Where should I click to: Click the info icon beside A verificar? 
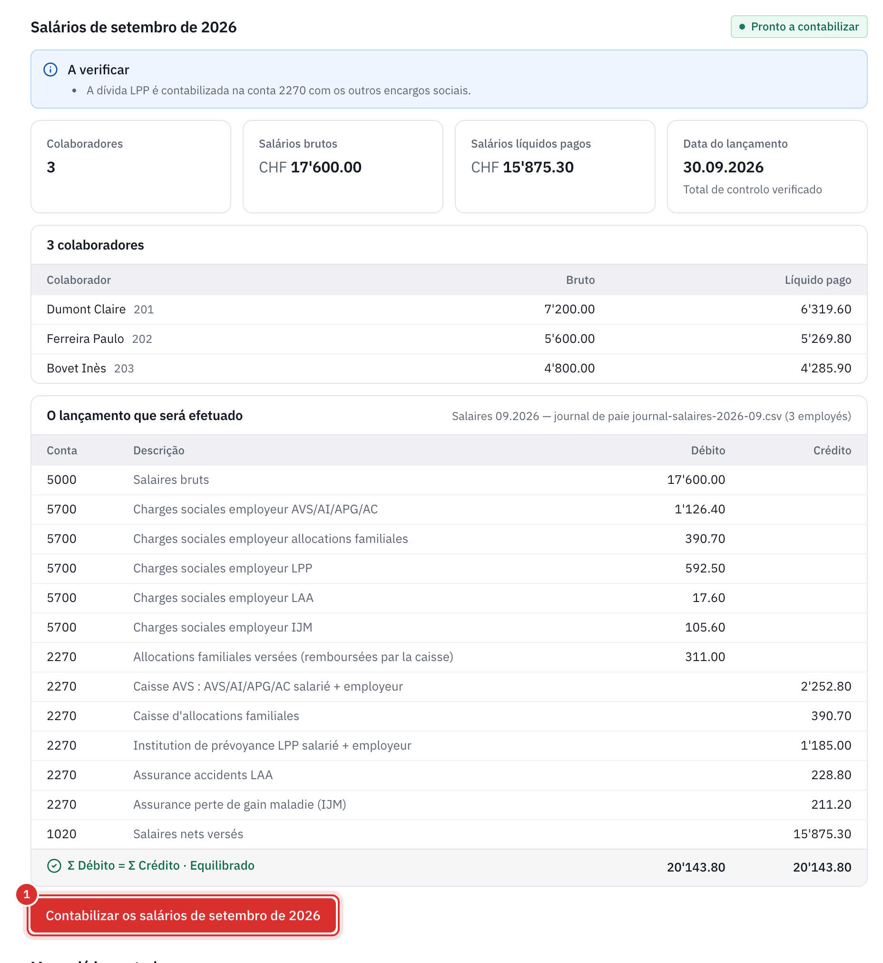(x=50, y=70)
